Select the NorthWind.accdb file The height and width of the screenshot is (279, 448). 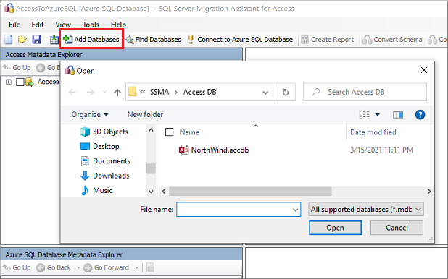pos(214,150)
